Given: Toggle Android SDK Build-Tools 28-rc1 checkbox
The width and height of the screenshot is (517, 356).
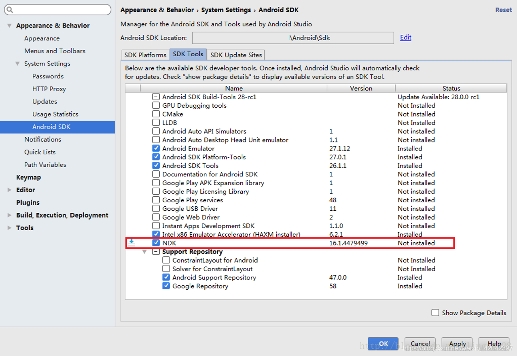Looking at the screenshot, I should (x=156, y=97).
